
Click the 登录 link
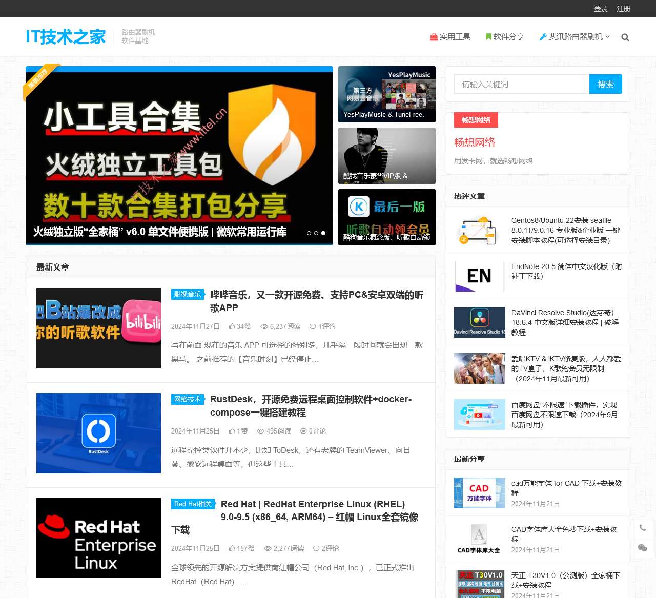pyautogui.click(x=601, y=9)
